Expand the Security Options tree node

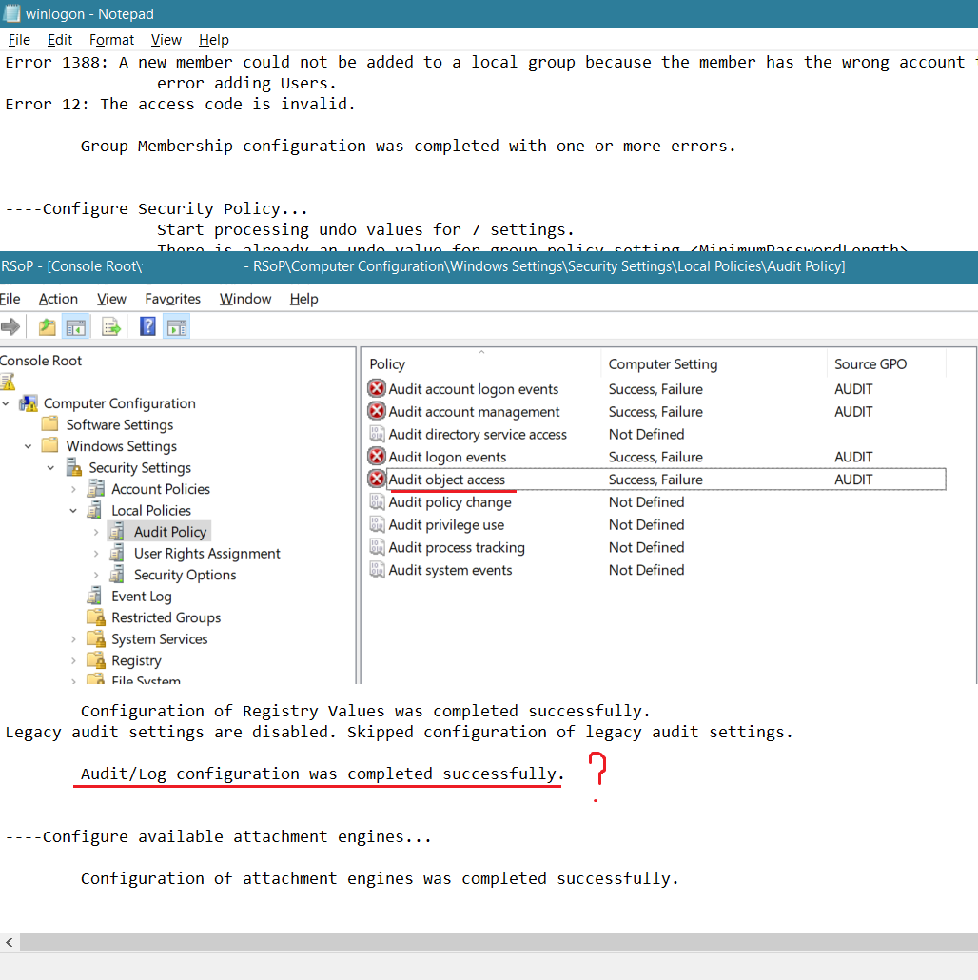(x=96, y=575)
